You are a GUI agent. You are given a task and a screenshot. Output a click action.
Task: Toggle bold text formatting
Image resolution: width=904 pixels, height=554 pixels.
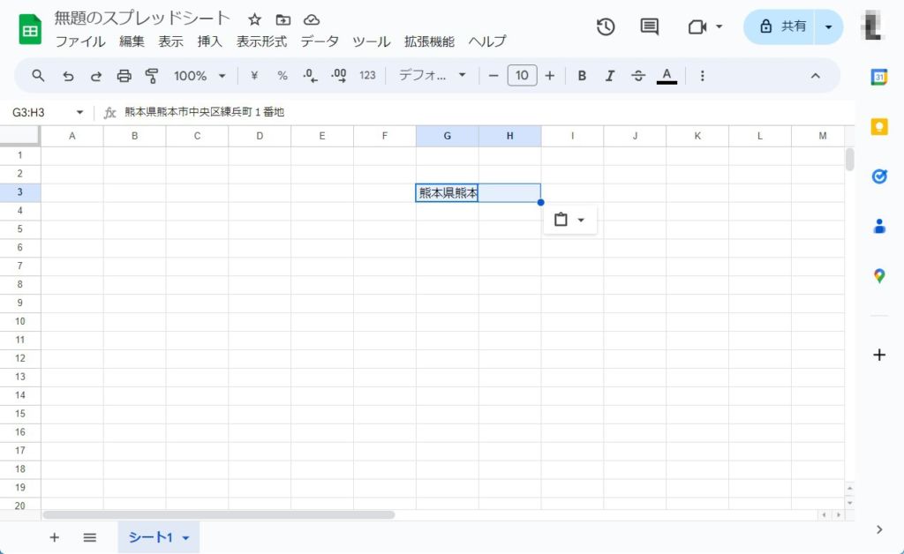click(x=582, y=76)
